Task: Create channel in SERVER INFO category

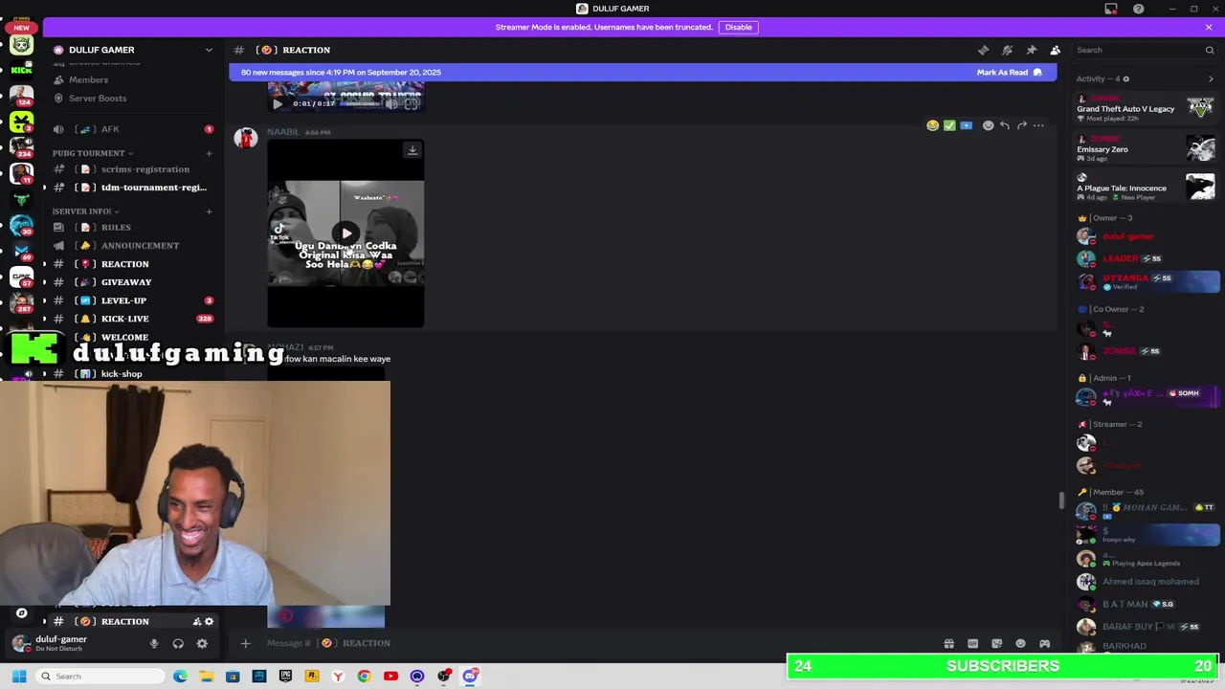Action: point(209,211)
